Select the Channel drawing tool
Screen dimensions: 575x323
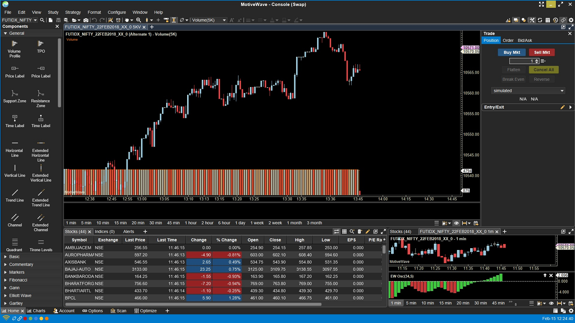tap(15, 220)
